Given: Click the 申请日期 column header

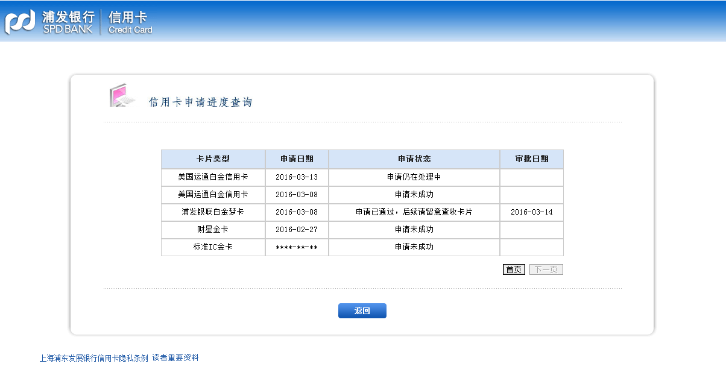Looking at the screenshot, I should point(297,159).
